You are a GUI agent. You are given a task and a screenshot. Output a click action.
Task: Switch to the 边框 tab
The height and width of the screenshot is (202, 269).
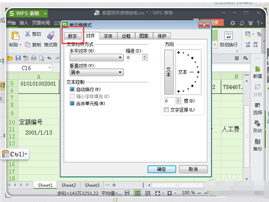126,36
